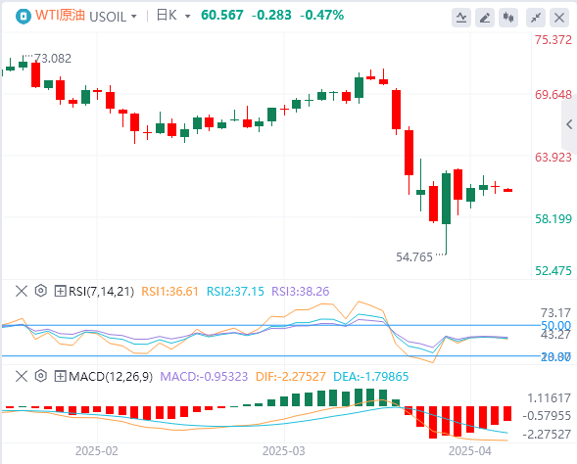
Task: Click the 52.475 price axis label
Action: coord(553,271)
